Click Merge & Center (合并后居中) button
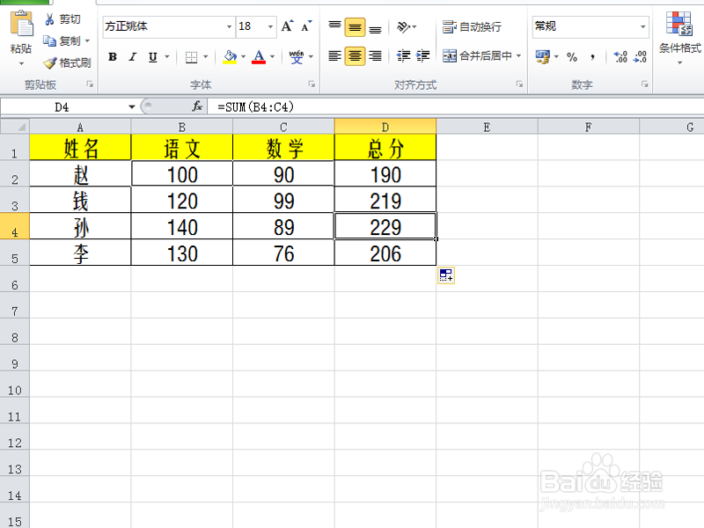The image size is (704, 528). tap(477, 56)
